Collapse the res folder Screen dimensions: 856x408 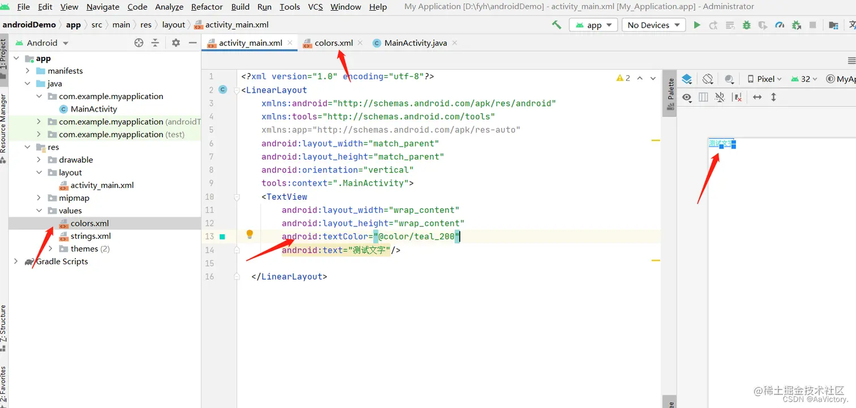(28, 147)
